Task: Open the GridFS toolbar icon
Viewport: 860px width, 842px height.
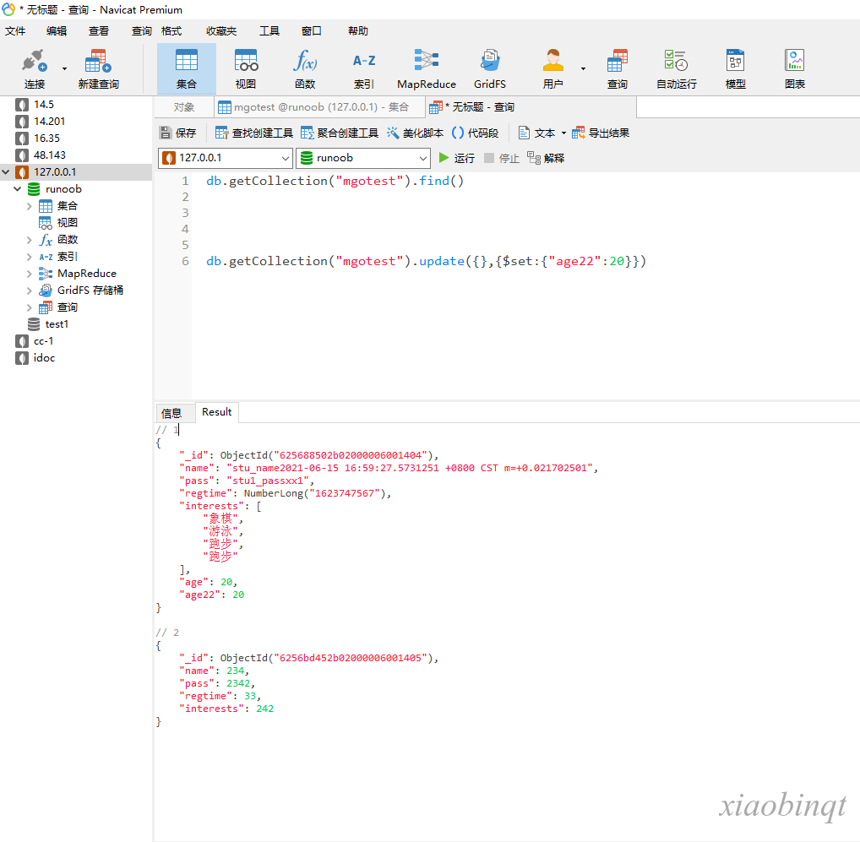Action: pos(490,60)
